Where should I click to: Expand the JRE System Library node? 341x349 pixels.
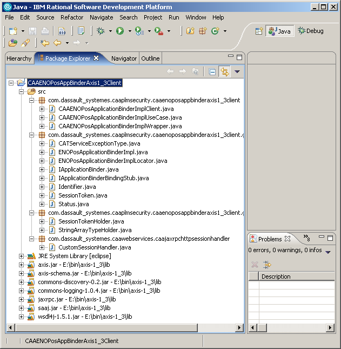[21, 256]
